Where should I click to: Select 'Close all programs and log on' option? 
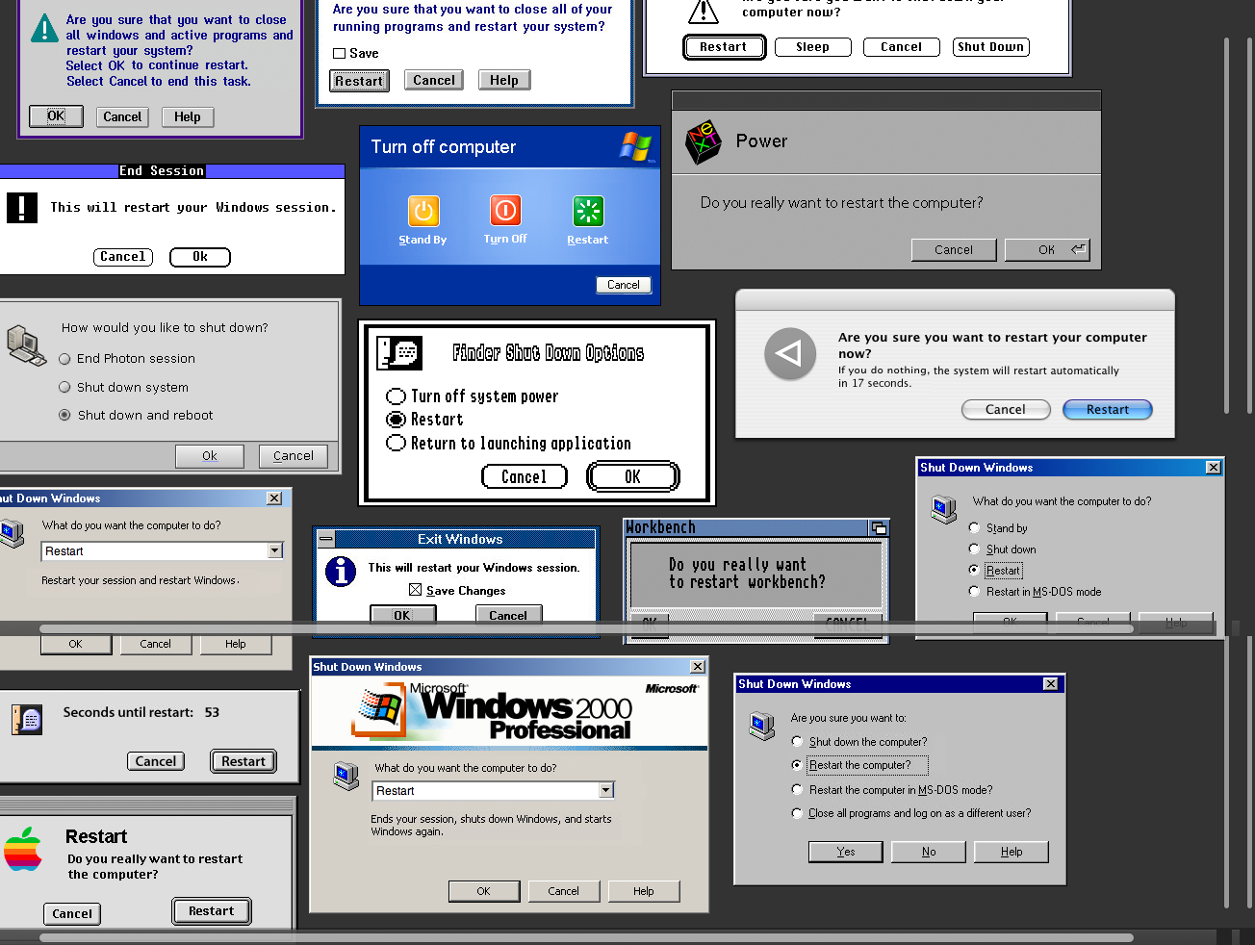(x=797, y=813)
